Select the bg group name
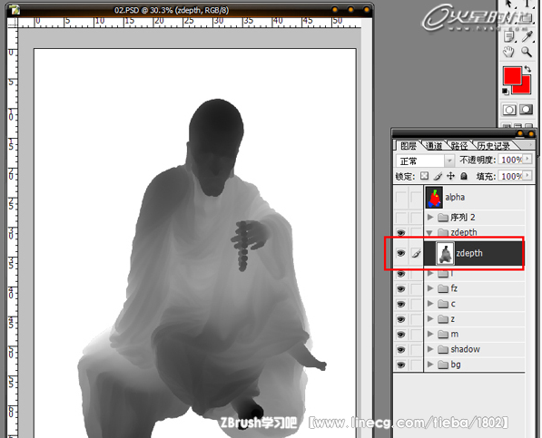This screenshot has width=542, height=438. pos(456,365)
